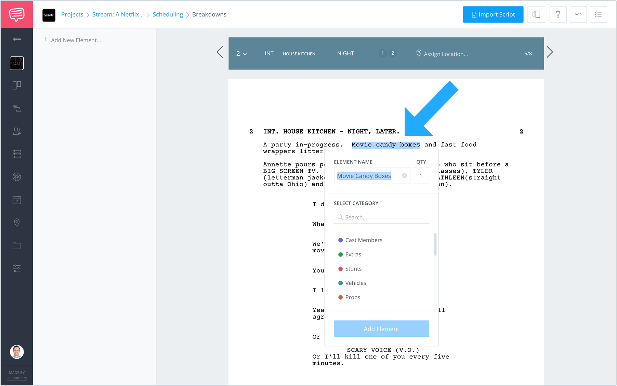Click Add New Element in left panel
This screenshot has width=617, height=386.
pos(72,40)
